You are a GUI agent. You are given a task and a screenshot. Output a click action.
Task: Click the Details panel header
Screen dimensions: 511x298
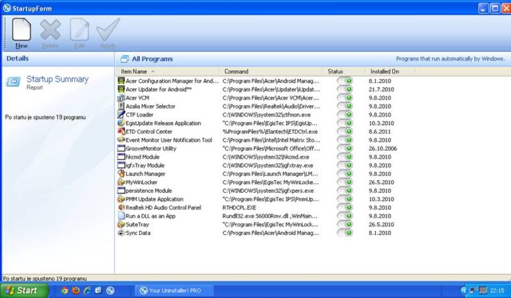[x=58, y=59]
